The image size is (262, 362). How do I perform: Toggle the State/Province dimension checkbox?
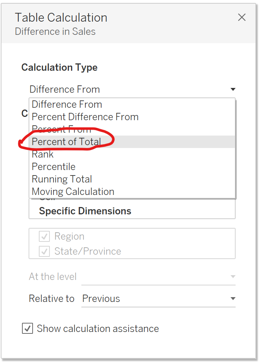(x=44, y=251)
